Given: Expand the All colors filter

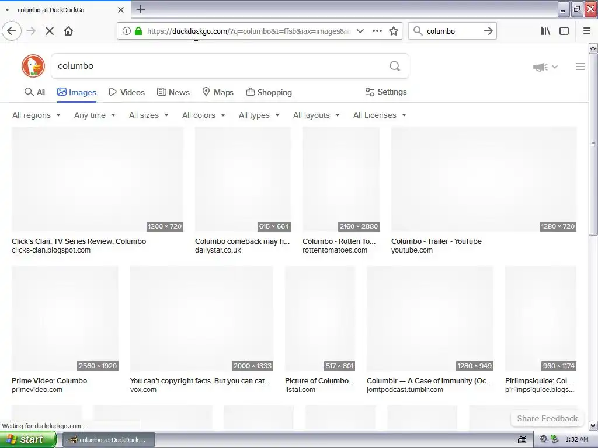Looking at the screenshot, I should 204,115.
